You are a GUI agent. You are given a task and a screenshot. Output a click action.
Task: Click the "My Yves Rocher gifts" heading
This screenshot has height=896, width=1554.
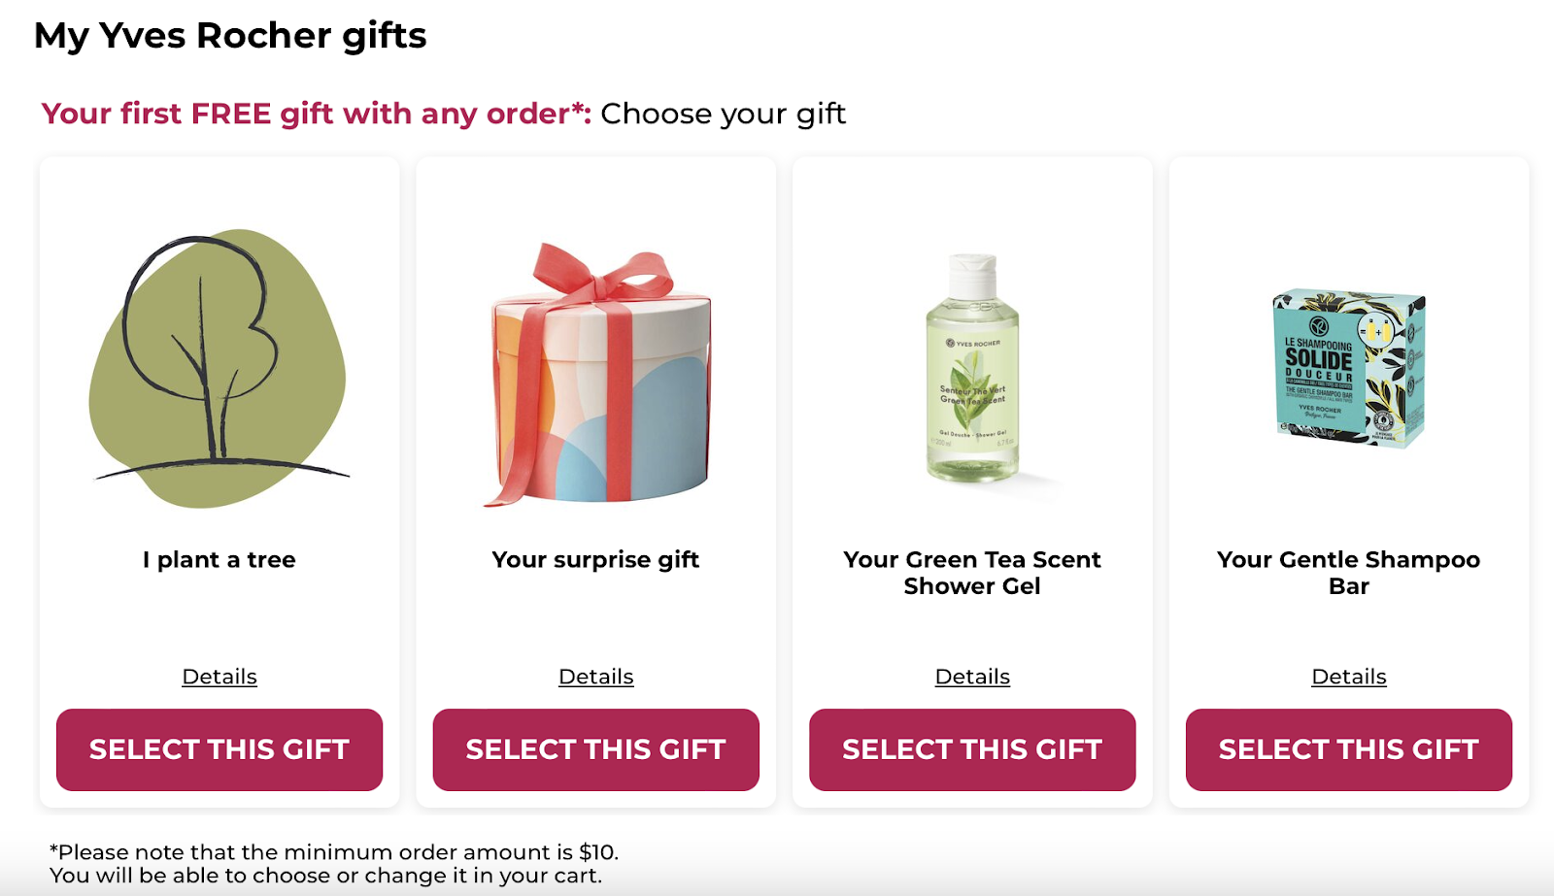click(x=230, y=36)
